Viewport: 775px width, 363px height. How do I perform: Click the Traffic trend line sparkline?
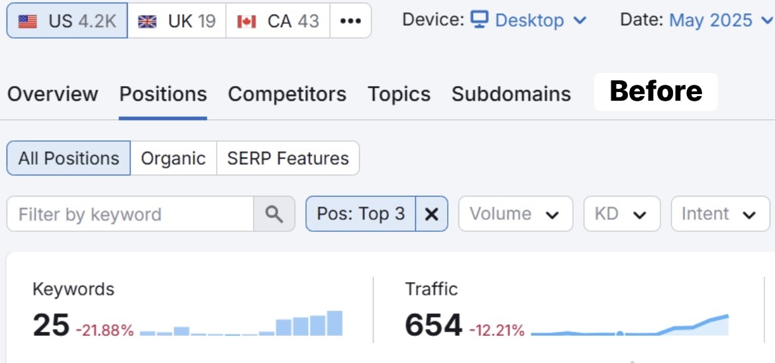coord(630,325)
